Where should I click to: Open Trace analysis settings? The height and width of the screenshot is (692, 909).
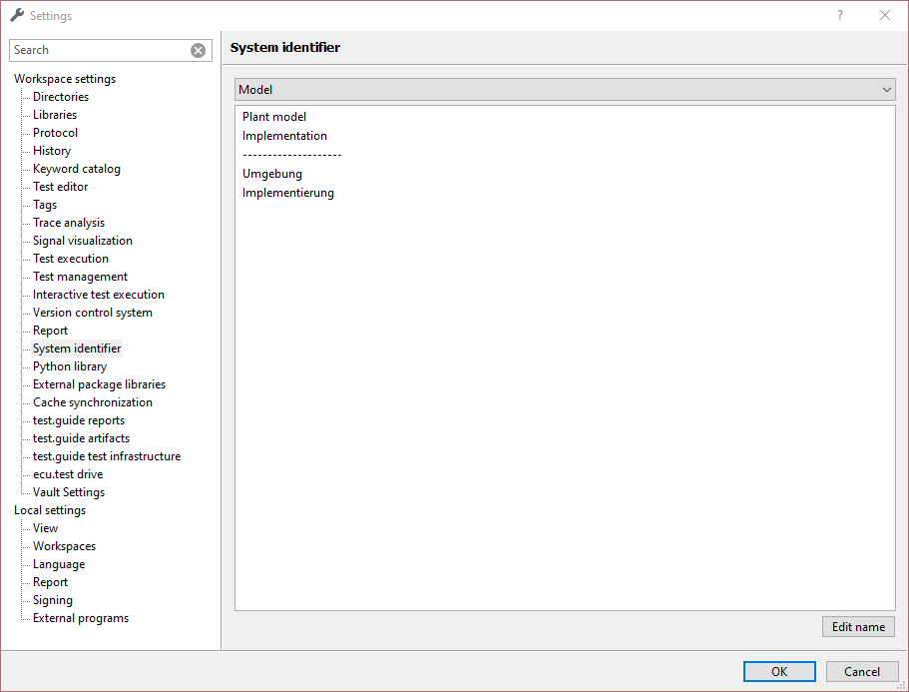coord(69,223)
